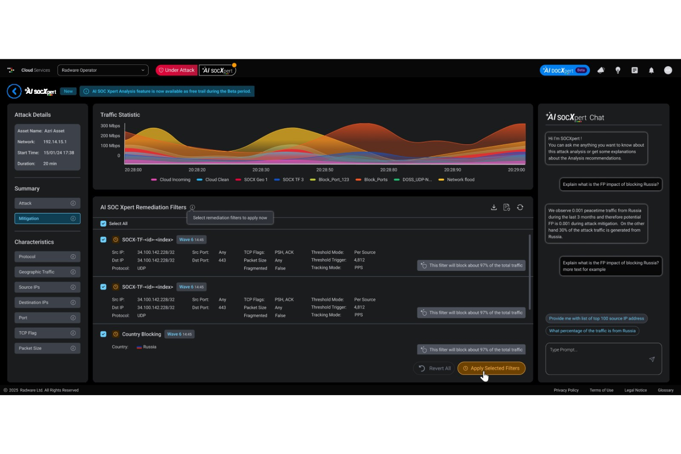Open the Radware Operator dropdown
The width and height of the screenshot is (681, 454).
[x=103, y=70]
